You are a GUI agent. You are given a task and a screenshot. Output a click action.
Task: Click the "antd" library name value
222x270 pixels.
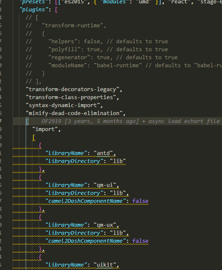103,153
